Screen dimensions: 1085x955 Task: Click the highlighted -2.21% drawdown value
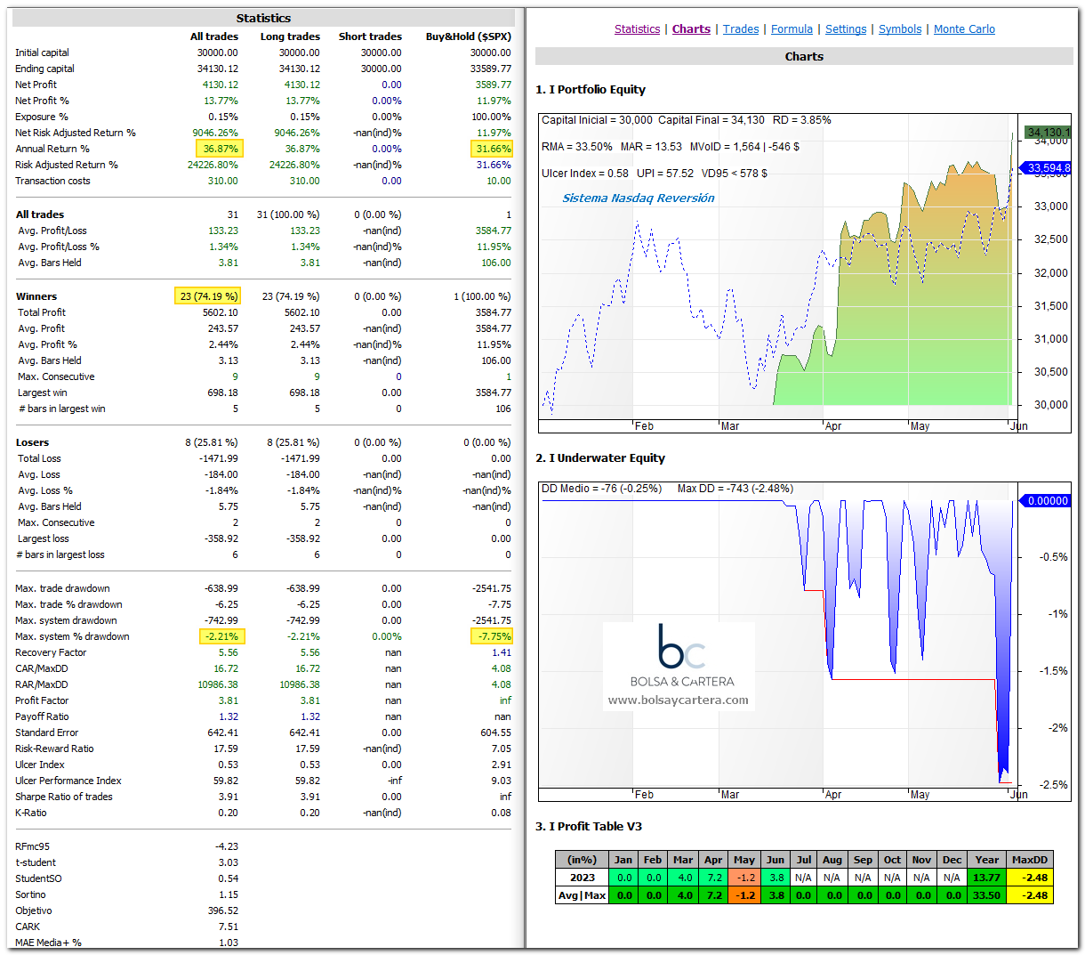pyautogui.click(x=221, y=636)
